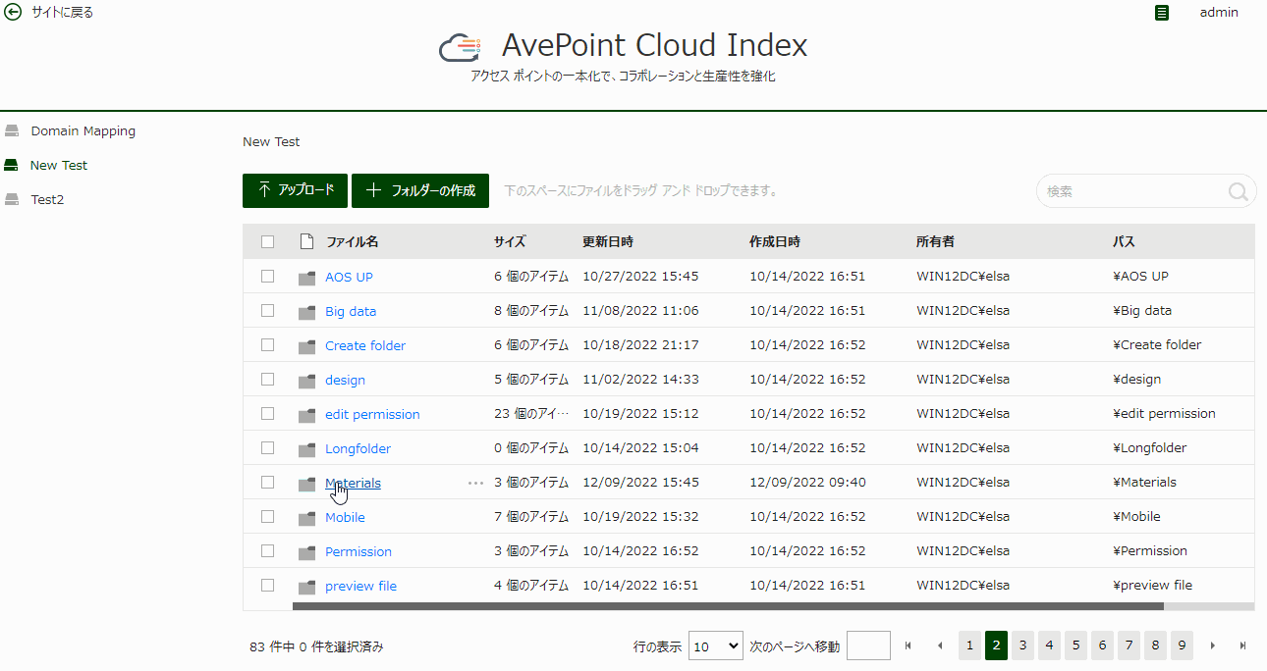1267x671 pixels.
Task: Click the folder icon for Mobile
Action: click(306, 518)
